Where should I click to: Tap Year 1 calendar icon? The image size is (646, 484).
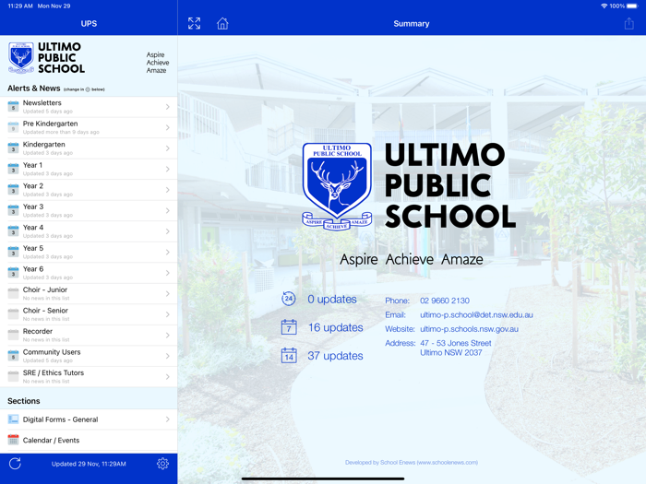pos(13,169)
